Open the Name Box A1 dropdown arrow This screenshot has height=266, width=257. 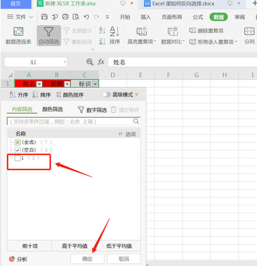[x=65, y=62]
